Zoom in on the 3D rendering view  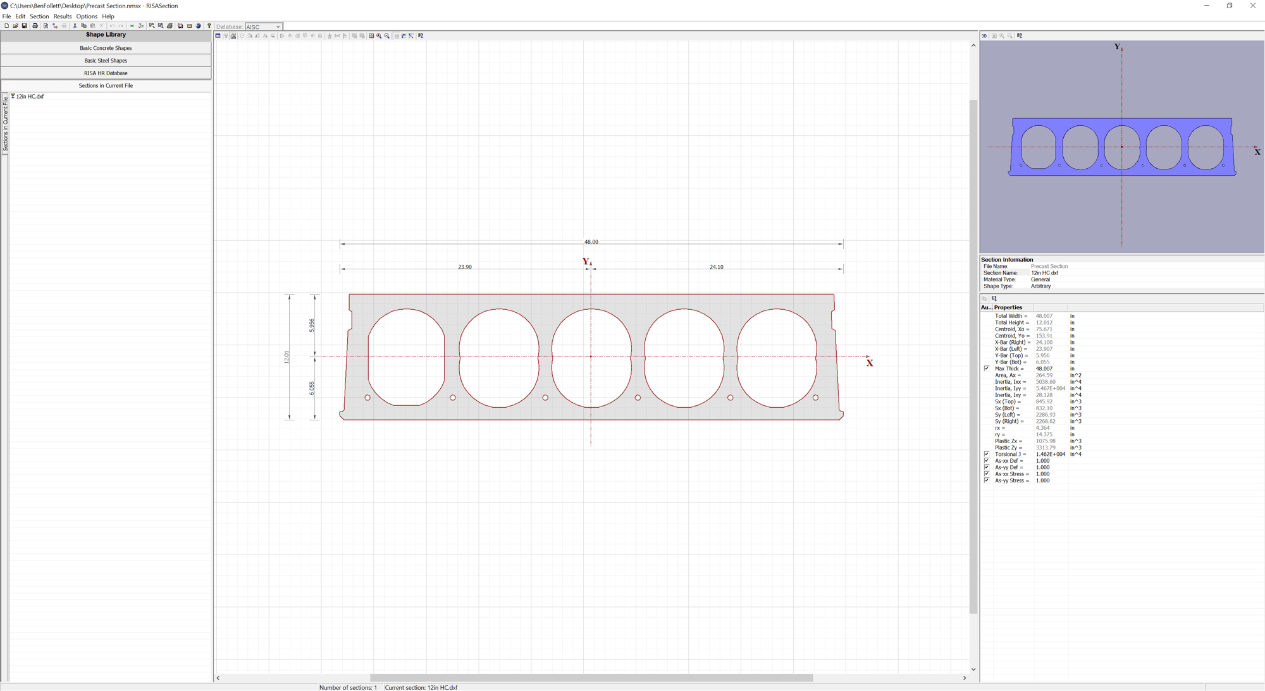click(x=1002, y=36)
